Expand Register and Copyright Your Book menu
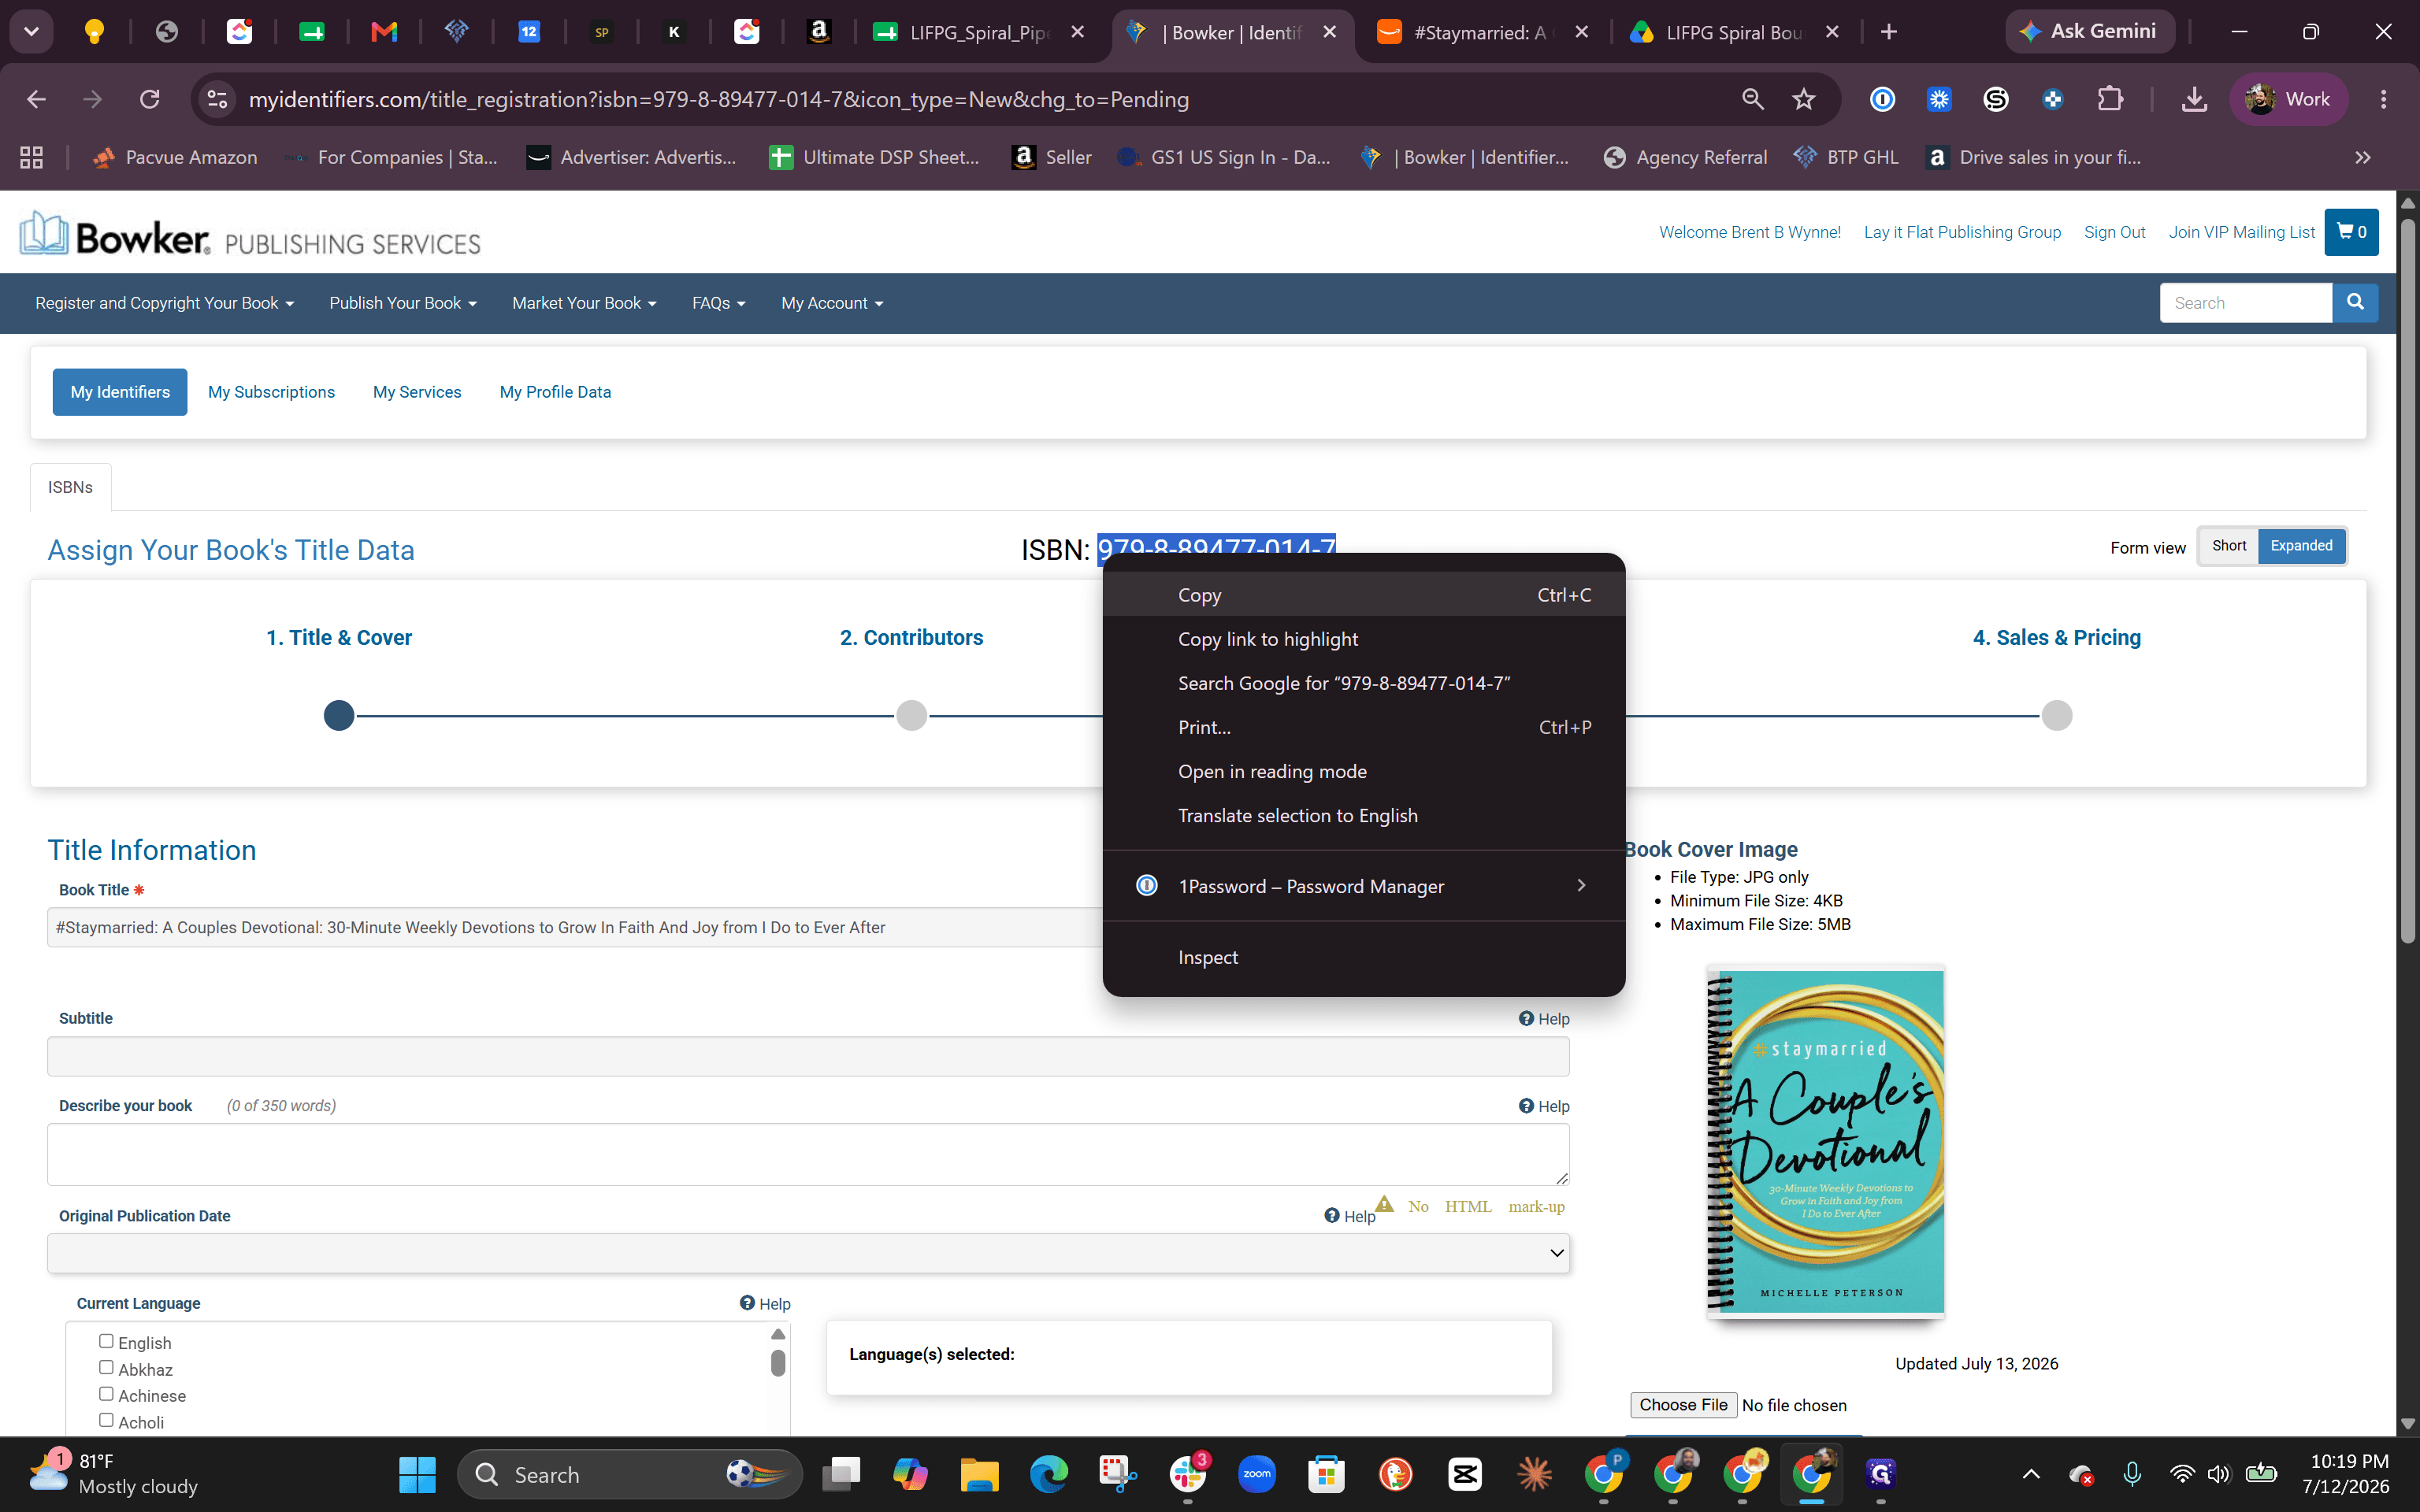Screen dimensions: 2420x1512 [164, 303]
